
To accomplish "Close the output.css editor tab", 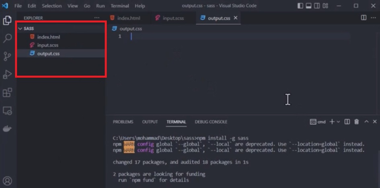I will click(236, 18).
